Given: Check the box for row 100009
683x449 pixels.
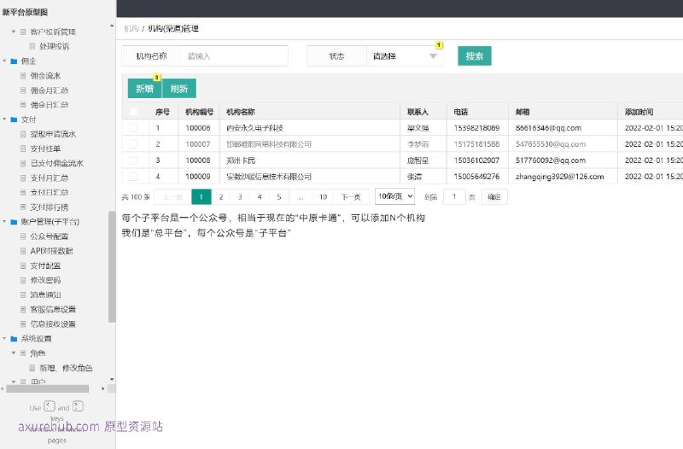Looking at the screenshot, I should tap(133, 177).
